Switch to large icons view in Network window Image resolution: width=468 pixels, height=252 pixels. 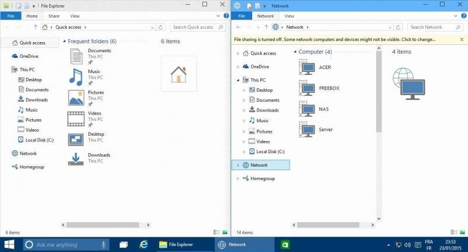tap(462, 232)
